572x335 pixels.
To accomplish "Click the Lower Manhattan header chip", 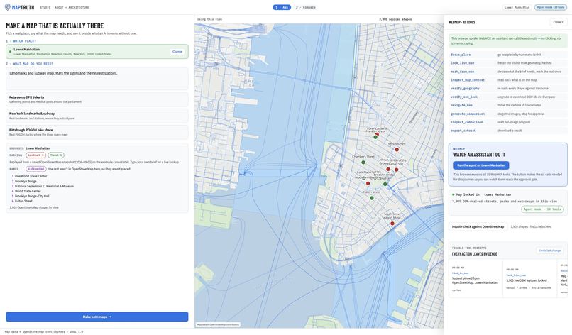I will (x=517, y=7).
